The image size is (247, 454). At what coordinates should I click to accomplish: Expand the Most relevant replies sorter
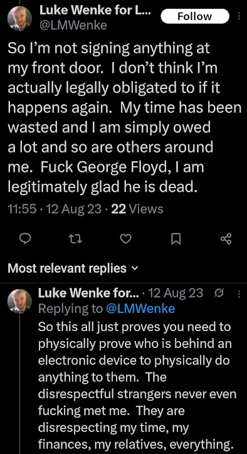(72, 268)
